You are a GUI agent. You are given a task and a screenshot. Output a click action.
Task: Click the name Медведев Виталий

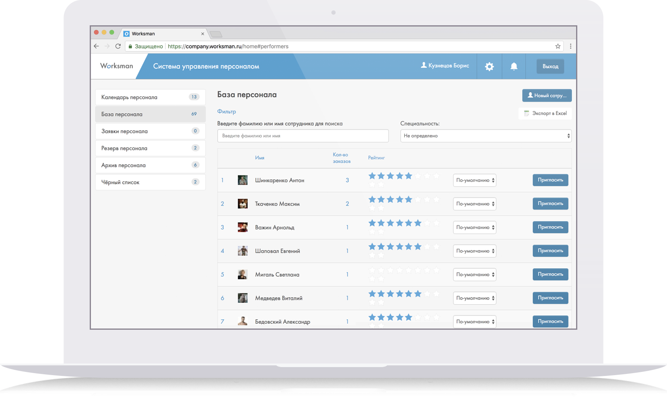[x=279, y=298]
